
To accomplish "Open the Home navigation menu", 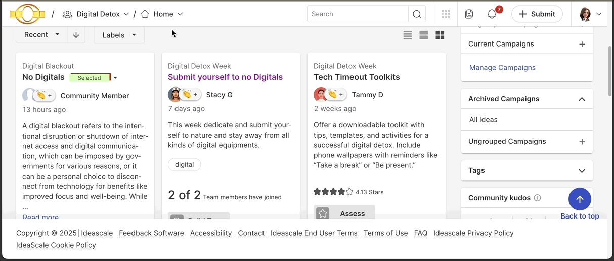I will 162,14.
